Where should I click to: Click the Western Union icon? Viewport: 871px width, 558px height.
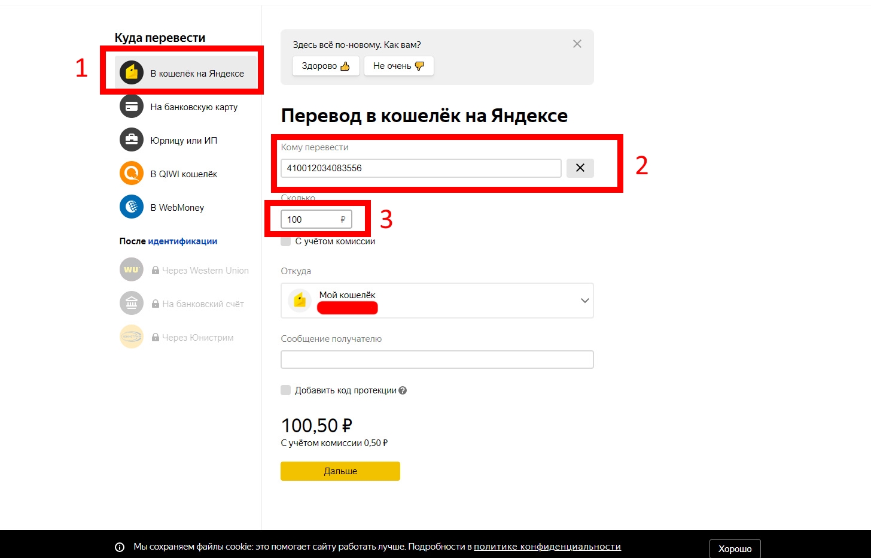tap(132, 269)
